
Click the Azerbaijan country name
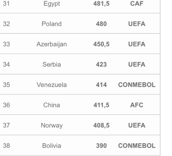(x=52, y=44)
